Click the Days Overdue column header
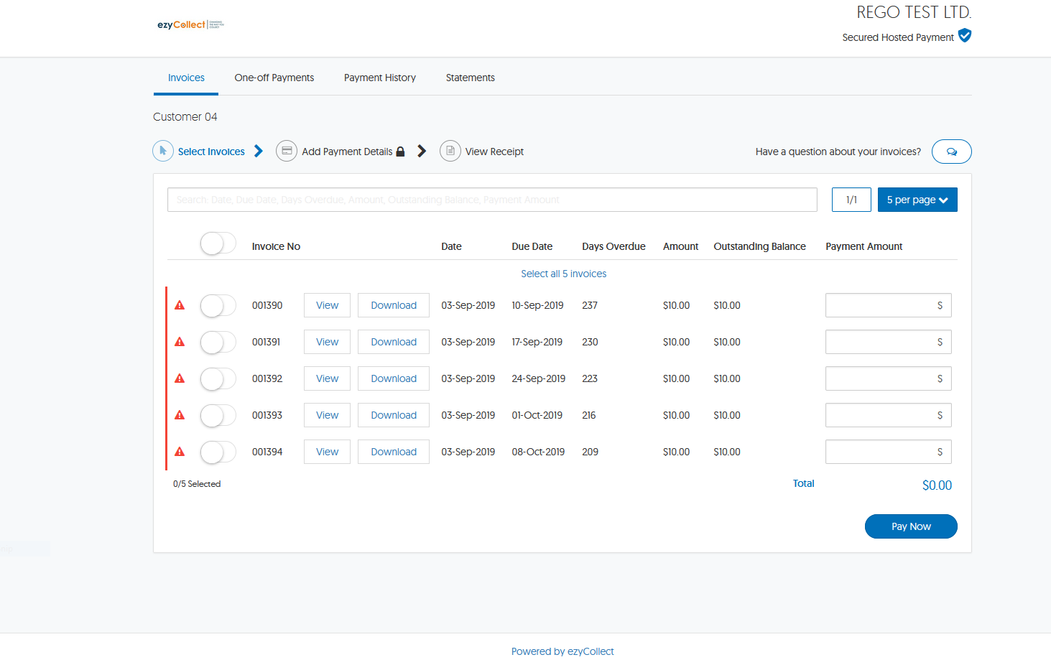Screen dimensions: 1051x665 click(x=614, y=246)
